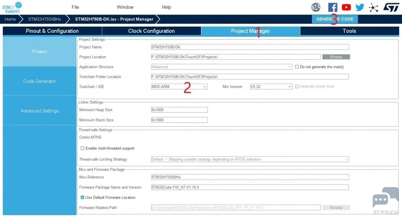Open the Facebook icon link
The height and width of the screenshot is (218, 402).
332,7
